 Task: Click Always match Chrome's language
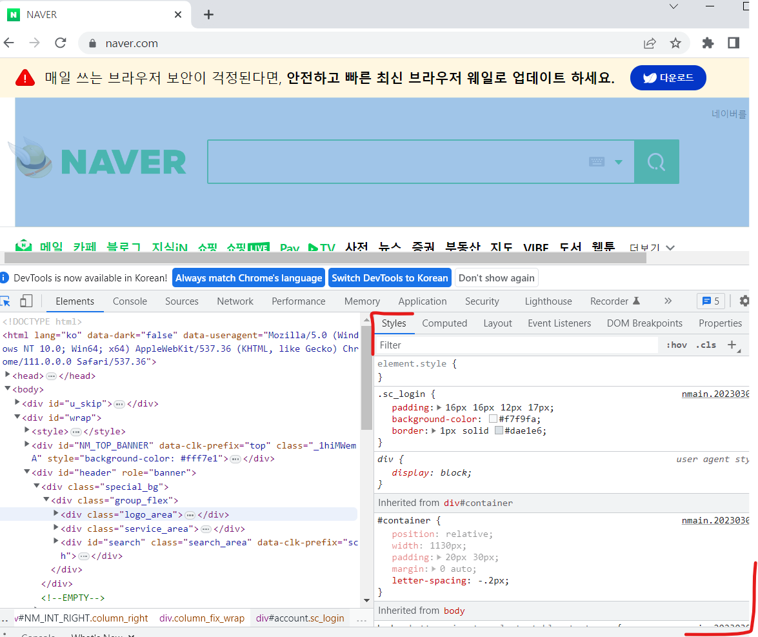click(248, 278)
